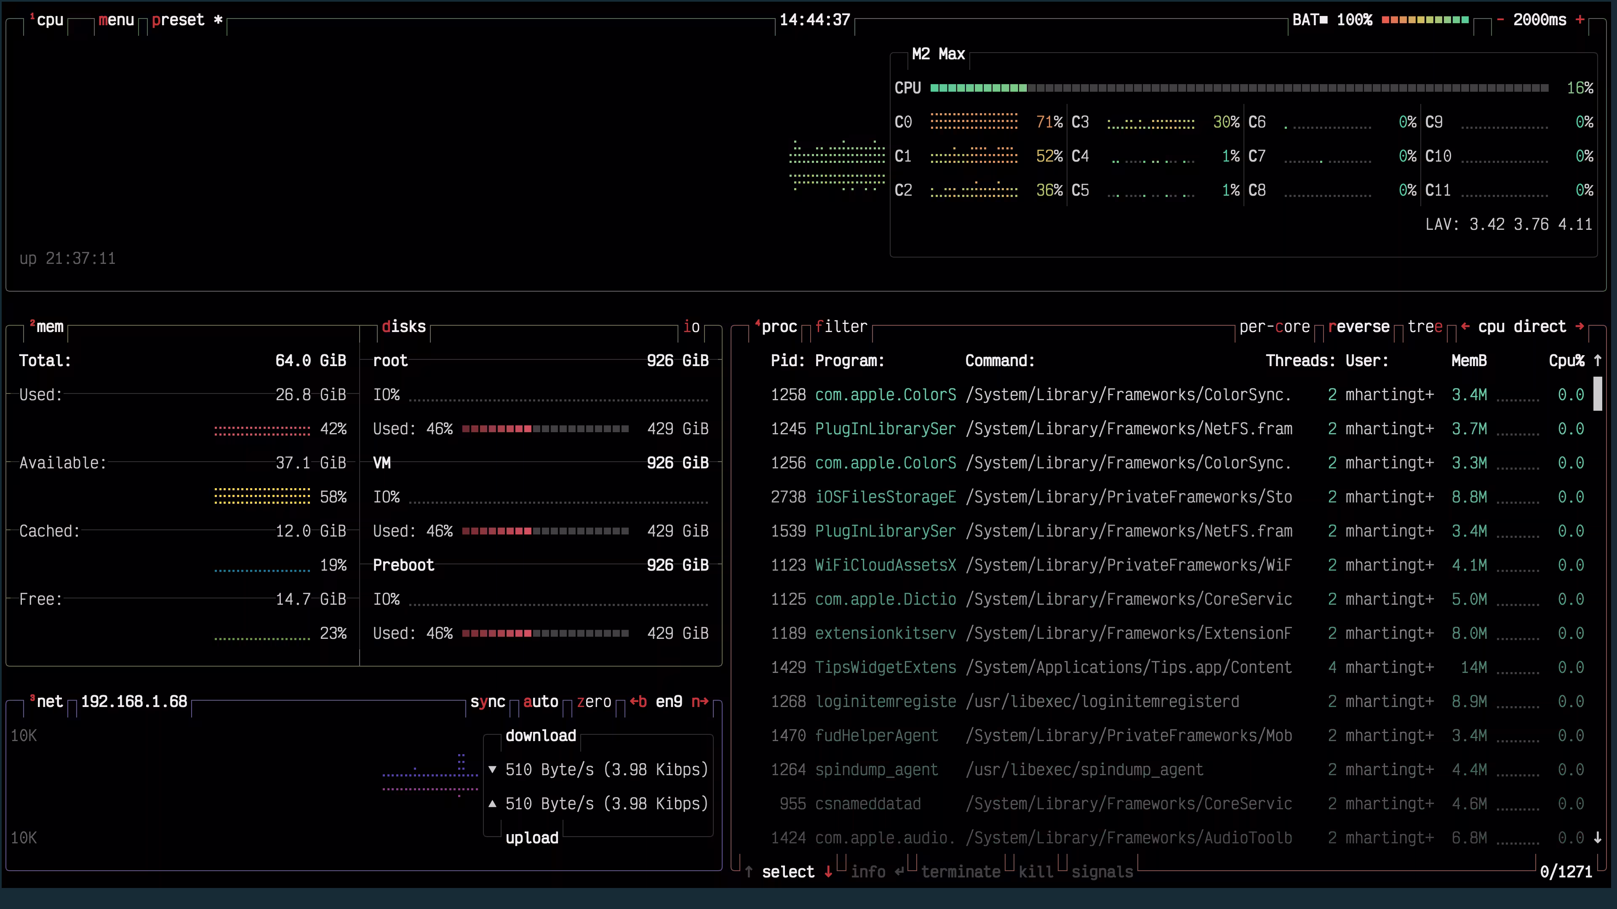Toggle 'per-core' CPU display in the proc box
Screen dimensions: 1617x909
1275,326
